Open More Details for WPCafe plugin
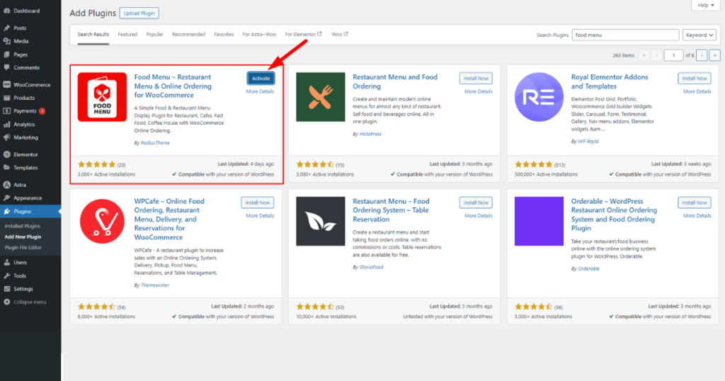The width and height of the screenshot is (725, 381). [260, 216]
